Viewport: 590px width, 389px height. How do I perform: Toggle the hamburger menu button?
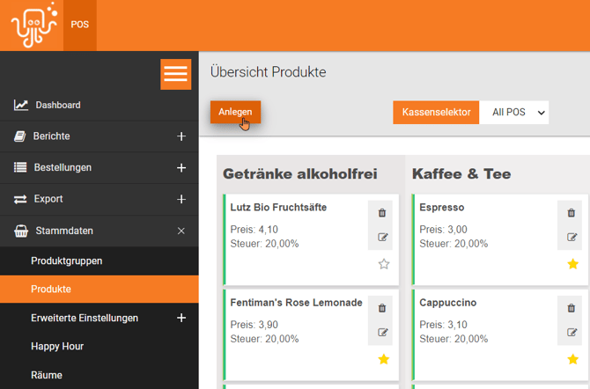(x=176, y=74)
